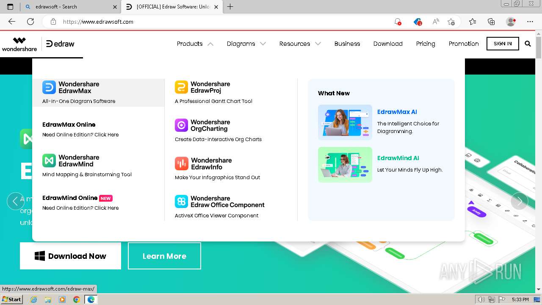Viewport: 542px width, 305px height.
Task: Click the OrgCharting purple product icon
Action: pos(181,125)
